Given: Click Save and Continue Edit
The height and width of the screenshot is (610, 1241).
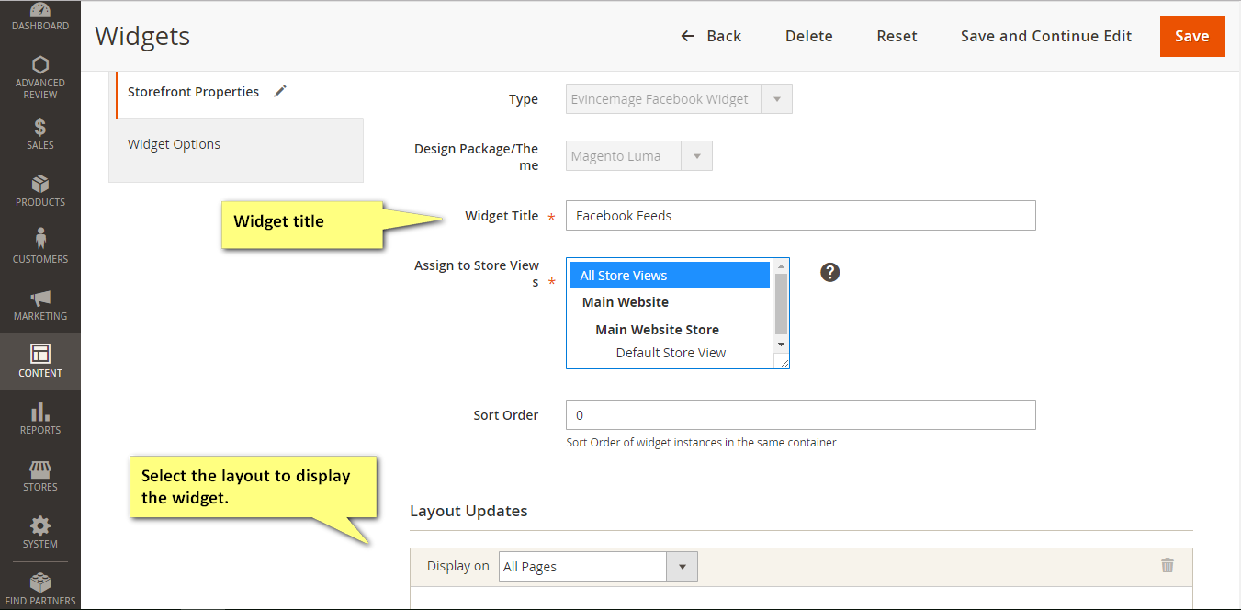Looking at the screenshot, I should coord(1046,36).
